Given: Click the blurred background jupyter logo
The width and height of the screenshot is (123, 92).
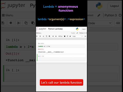Looking at the screenshot, I should (x=13, y=6).
